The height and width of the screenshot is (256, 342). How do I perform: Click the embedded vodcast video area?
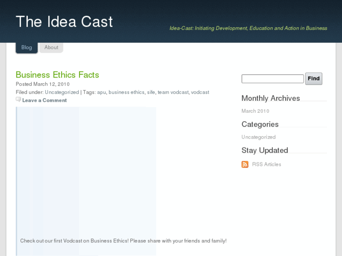(x=86, y=169)
